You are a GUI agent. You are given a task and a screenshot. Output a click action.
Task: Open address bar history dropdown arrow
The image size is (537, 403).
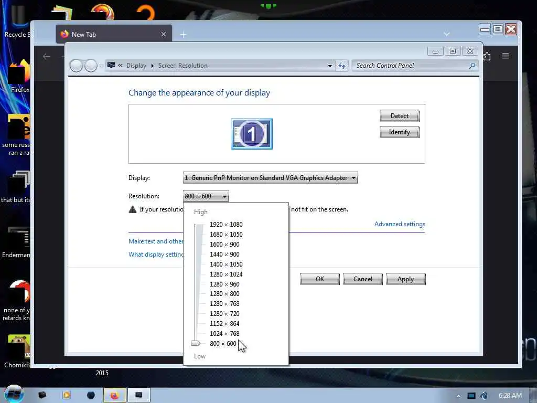(330, 66)
